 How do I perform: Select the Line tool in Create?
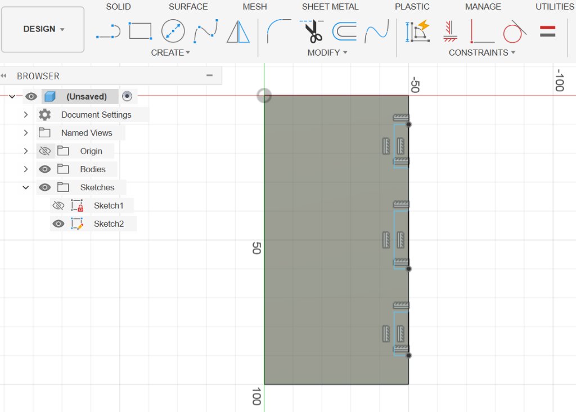tap(109, 32)
